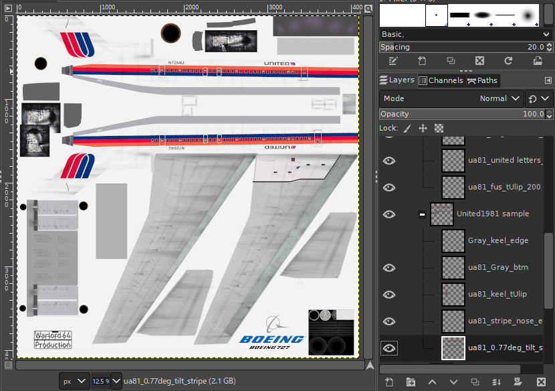
Task: Select the ua81_keel_tUlip layer thumbnail
Action: point(453,295)
